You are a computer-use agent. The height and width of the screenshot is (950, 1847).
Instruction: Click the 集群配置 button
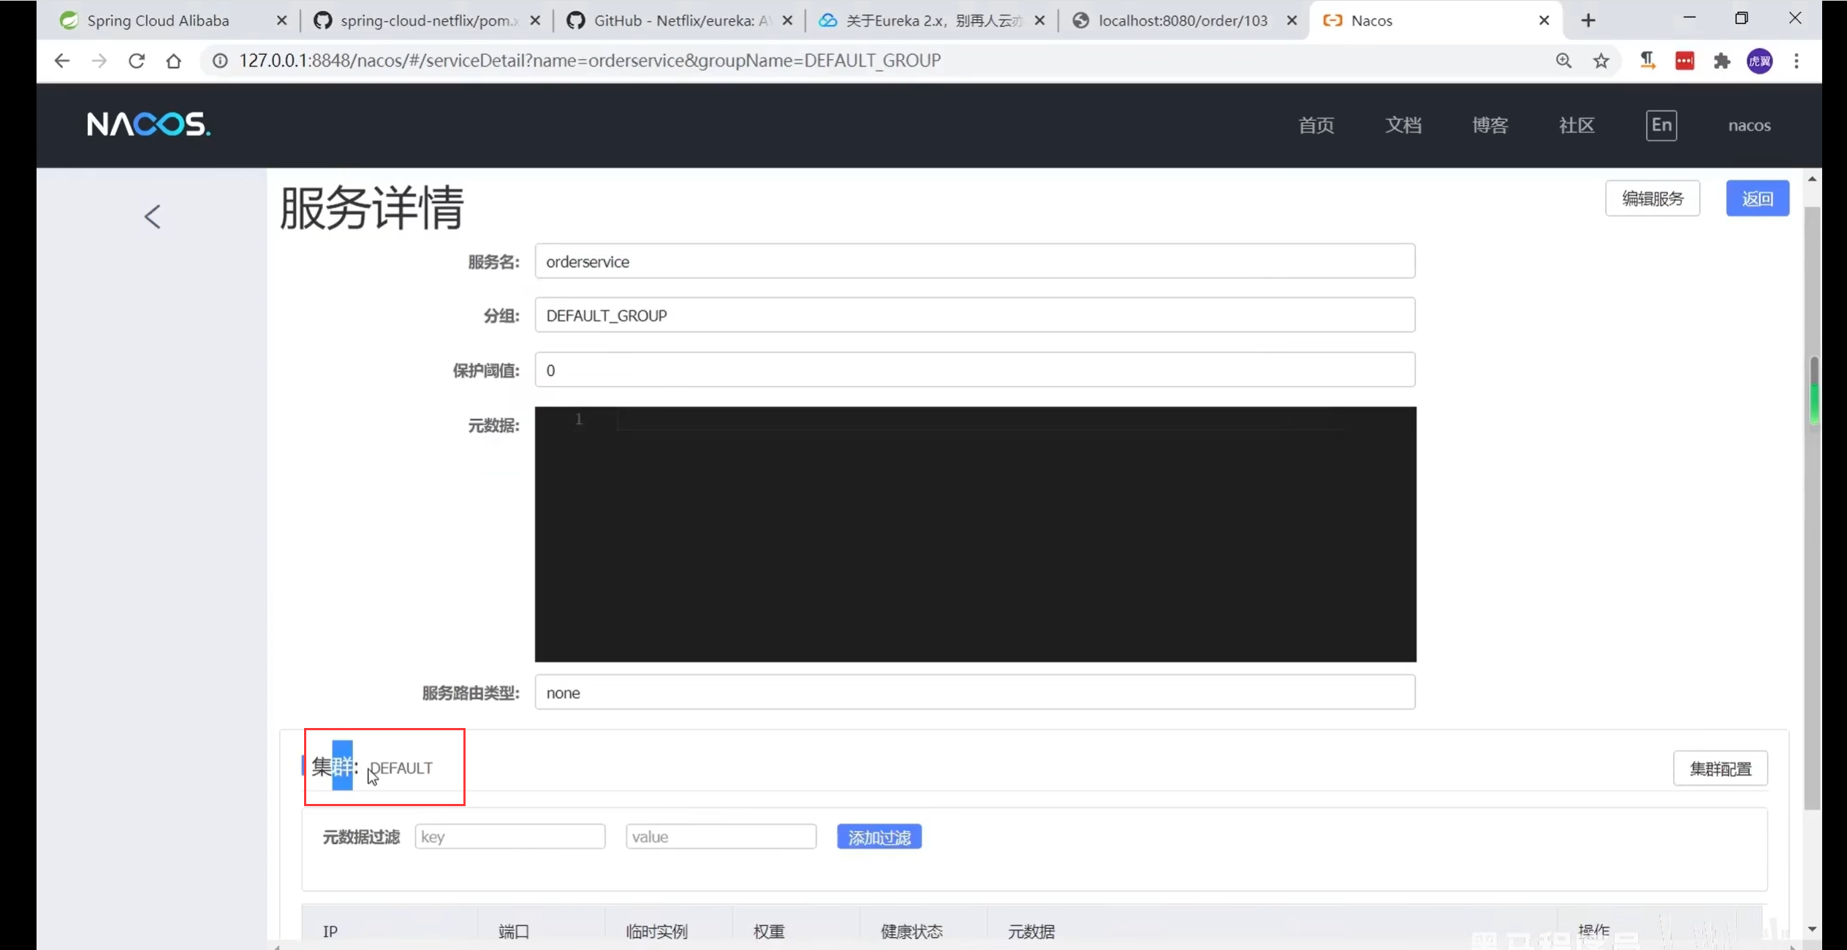1720,768
